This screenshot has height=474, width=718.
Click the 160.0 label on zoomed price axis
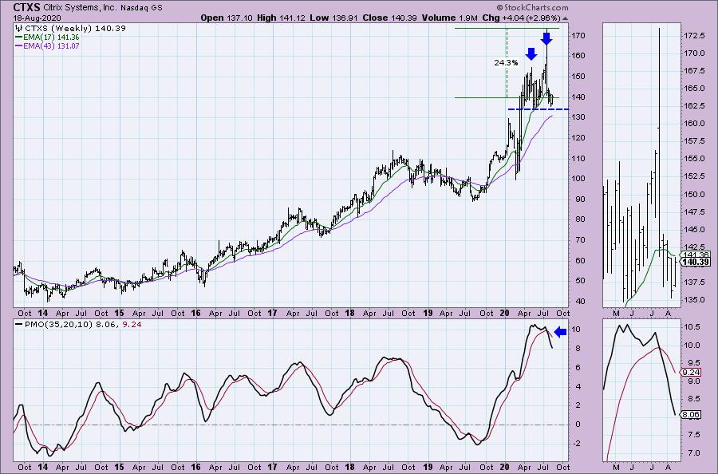pyautogui.click(x=695, y=123)
